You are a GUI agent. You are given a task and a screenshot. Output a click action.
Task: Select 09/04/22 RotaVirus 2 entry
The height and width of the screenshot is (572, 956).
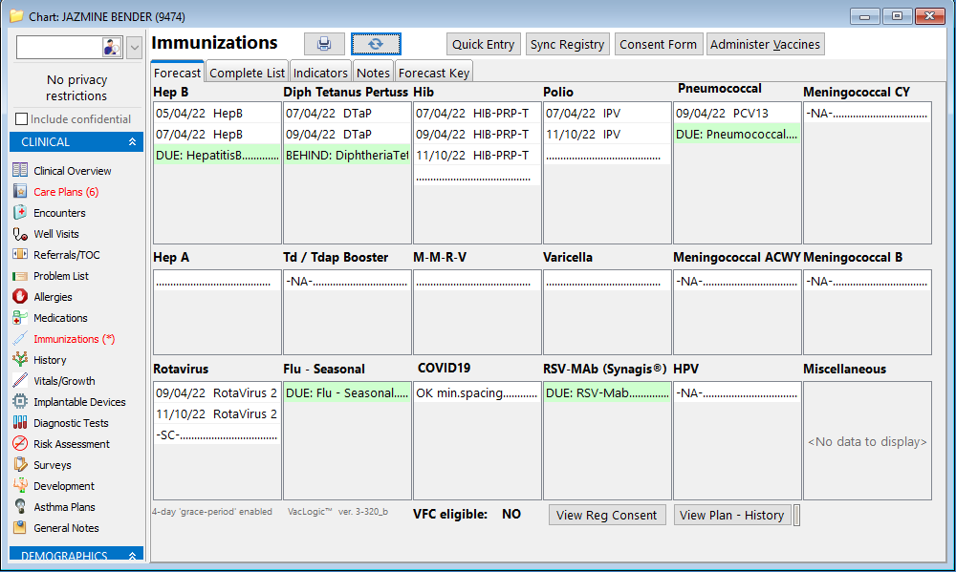pos(217,392)
